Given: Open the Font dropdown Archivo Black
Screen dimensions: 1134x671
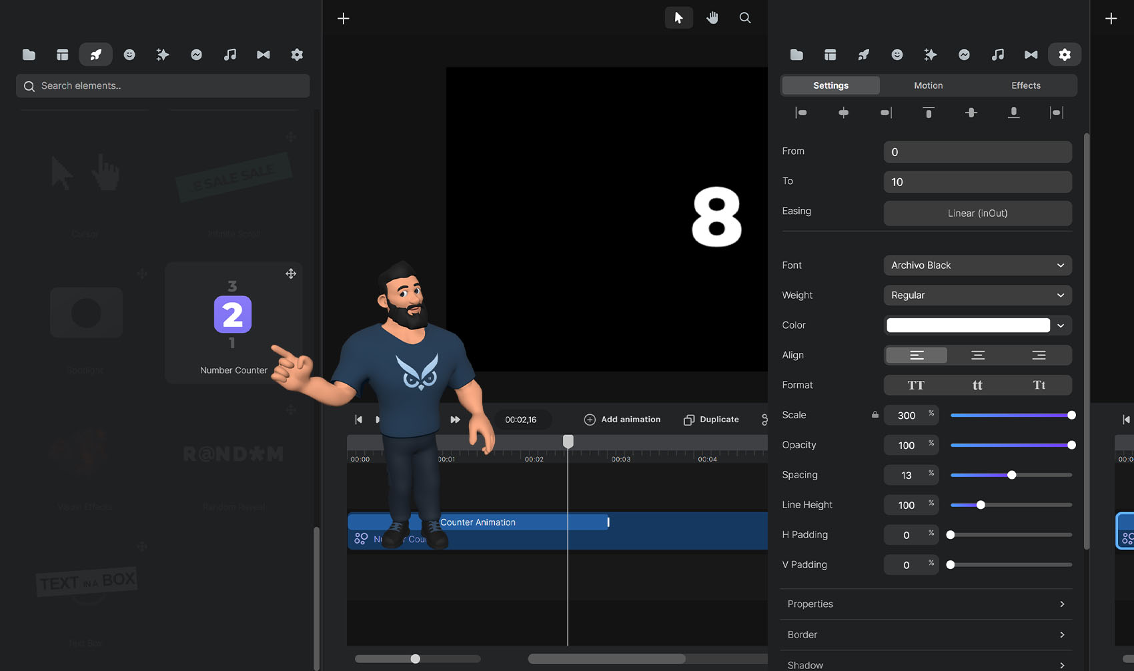Looking at the screenshot, I should (977, 265).
